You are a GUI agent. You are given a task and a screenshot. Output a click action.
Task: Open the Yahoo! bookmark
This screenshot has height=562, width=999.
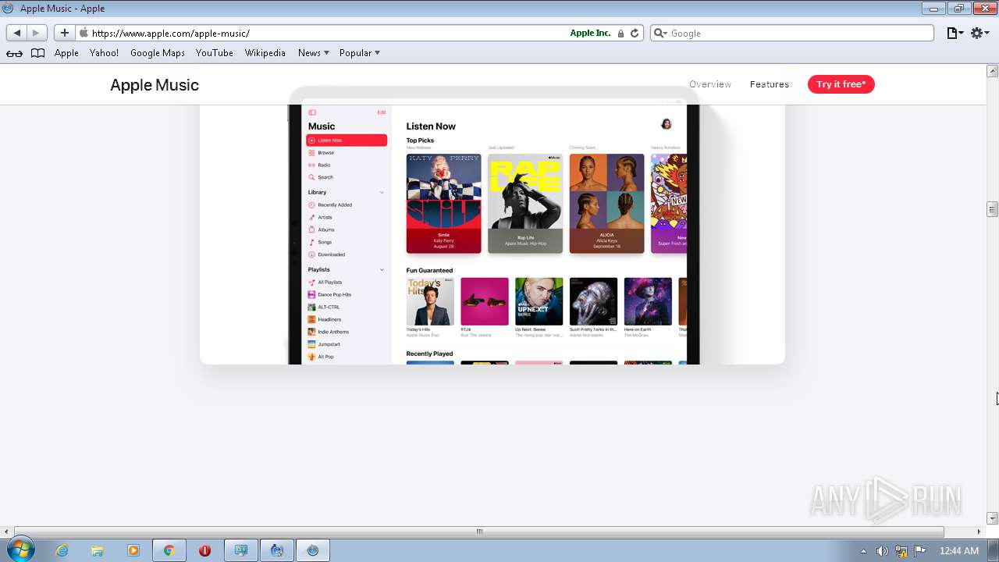click(104, 53)
